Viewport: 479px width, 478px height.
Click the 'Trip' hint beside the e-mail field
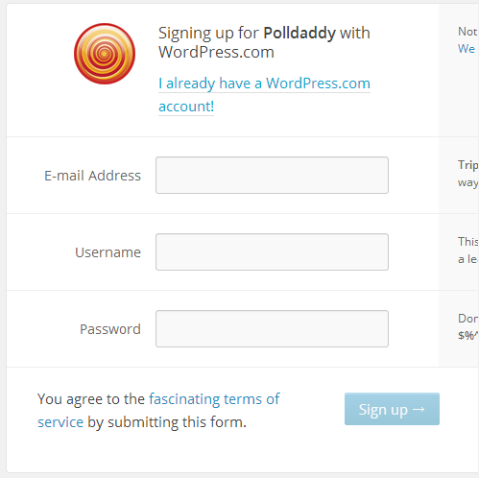coord(468,165)
